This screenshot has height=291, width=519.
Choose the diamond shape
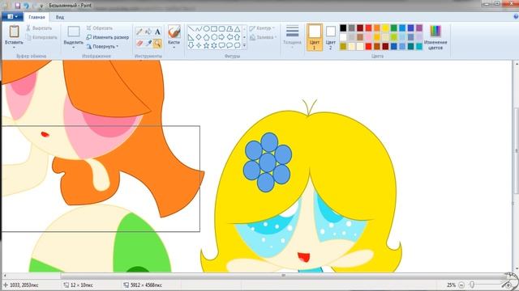[x=199, y=37]
